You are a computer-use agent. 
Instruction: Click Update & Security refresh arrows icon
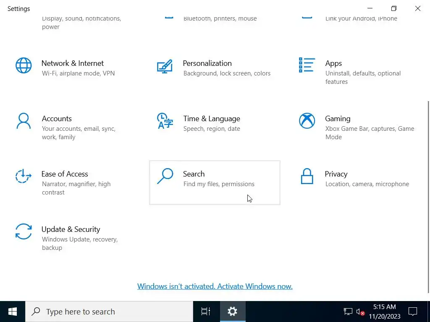click(x=24, y=231)
